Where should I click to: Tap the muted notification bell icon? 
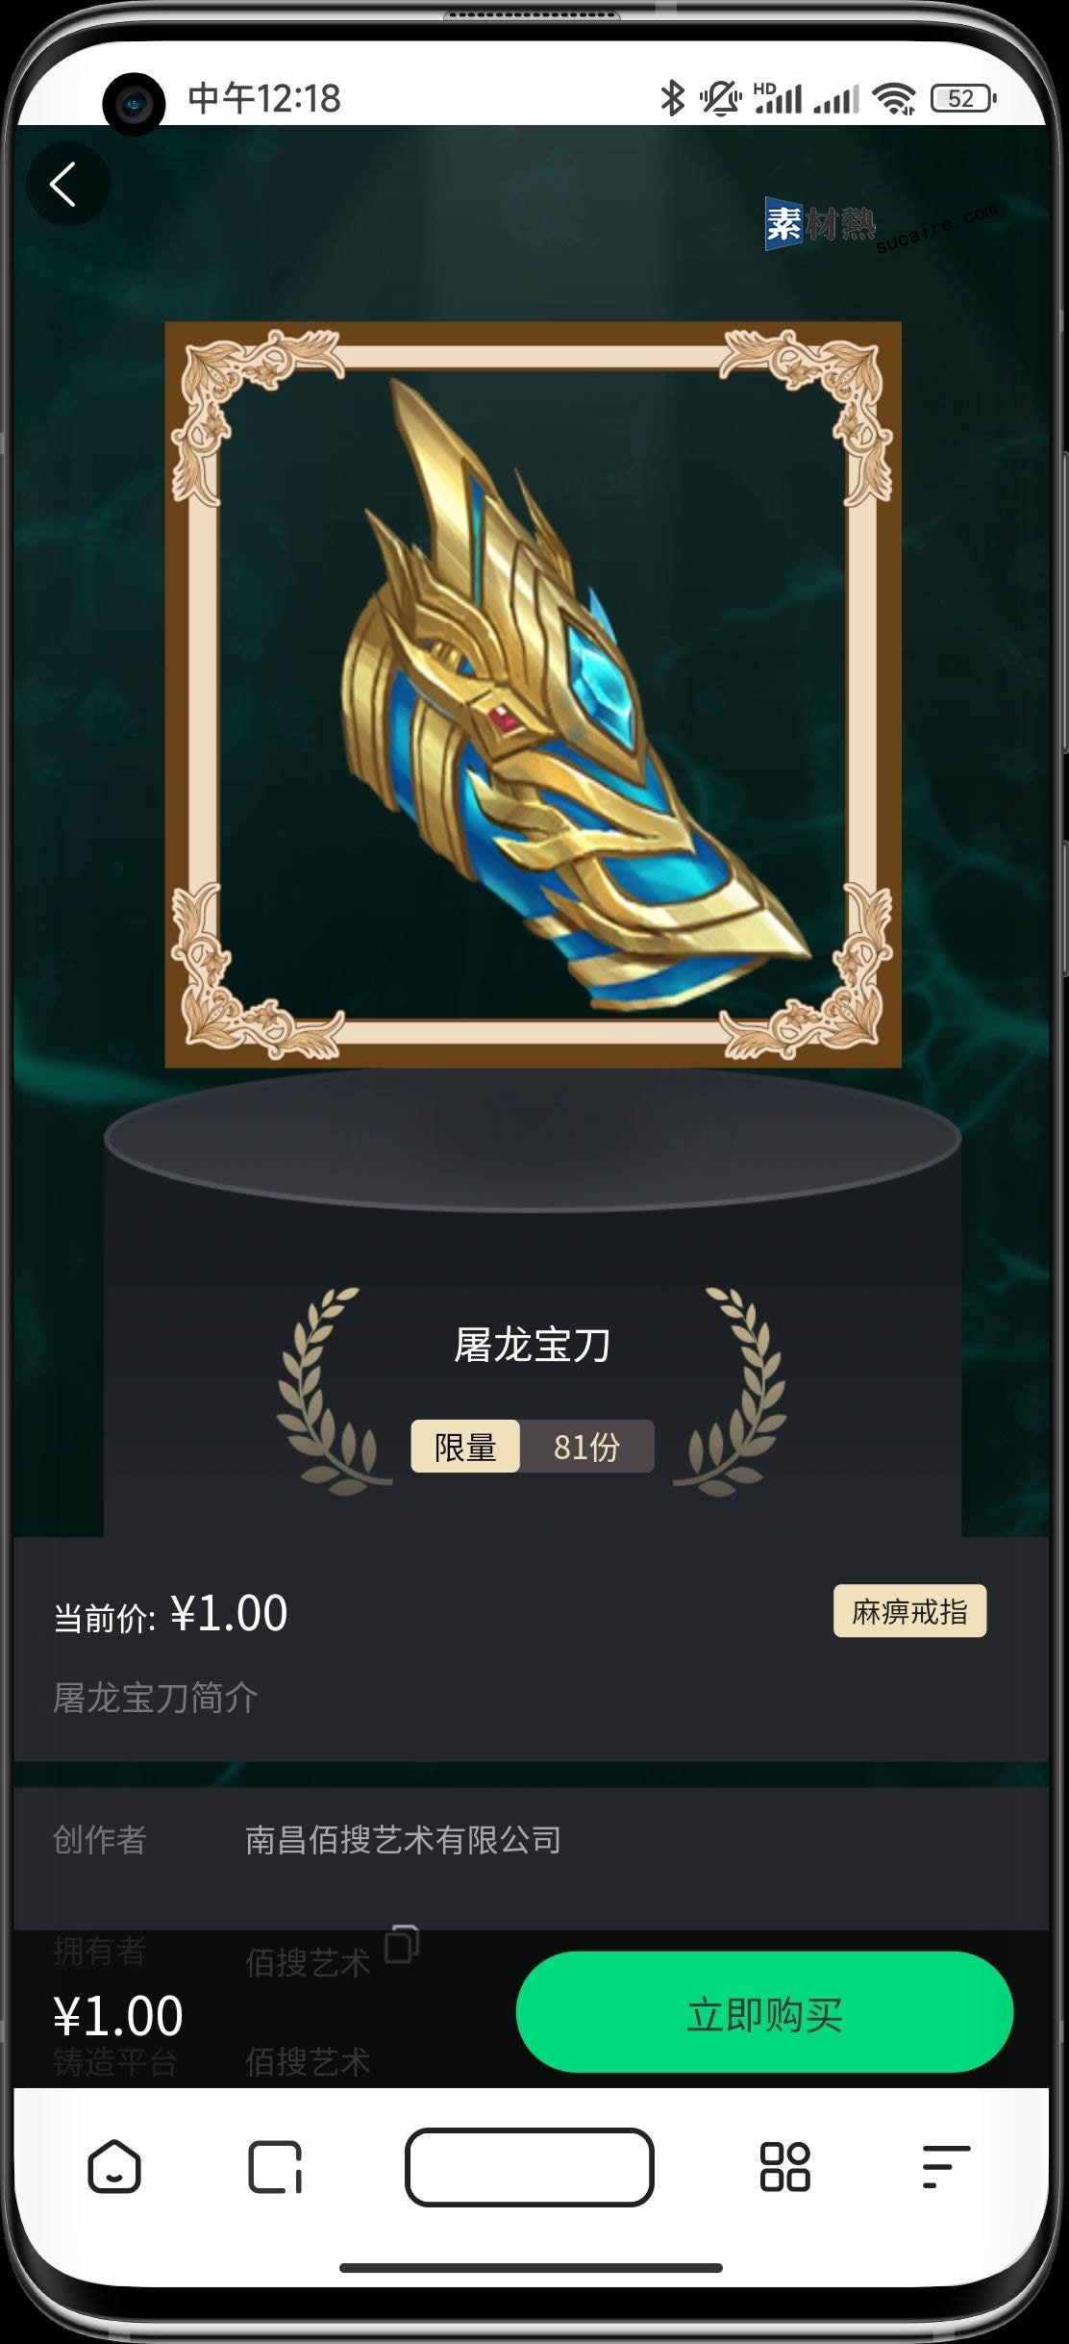click(x=720, y=98)
